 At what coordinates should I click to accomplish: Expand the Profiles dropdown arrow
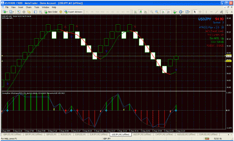(x=13, y=12)
